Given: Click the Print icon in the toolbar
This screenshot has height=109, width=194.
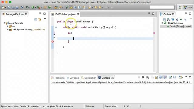Looking at the screenshot, I should pos(17,7).
